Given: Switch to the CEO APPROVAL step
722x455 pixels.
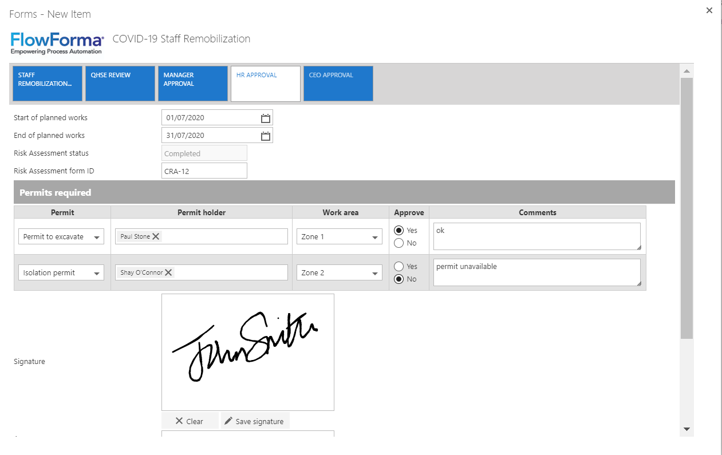Looking at the screenshot, I should coord(338,84).
